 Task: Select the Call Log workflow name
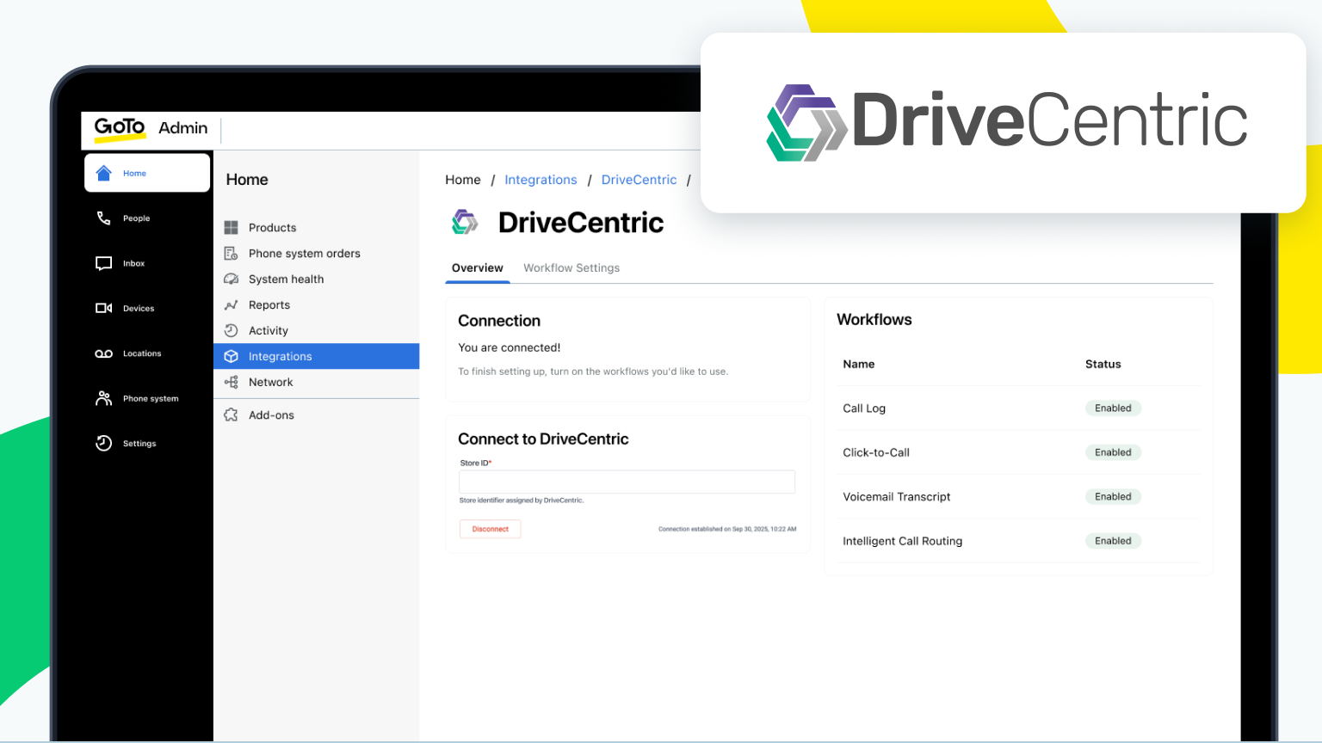click(864, 408)
